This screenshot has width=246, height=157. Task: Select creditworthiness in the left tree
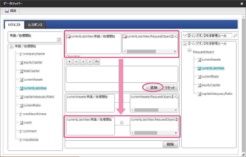(x=35, y=114)
